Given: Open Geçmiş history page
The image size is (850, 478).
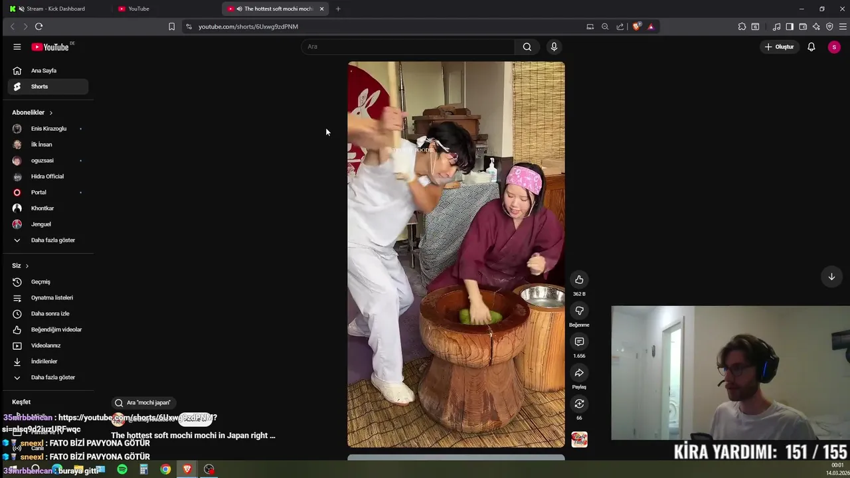Looking at the screenshot, I should [x=48, y=281].
